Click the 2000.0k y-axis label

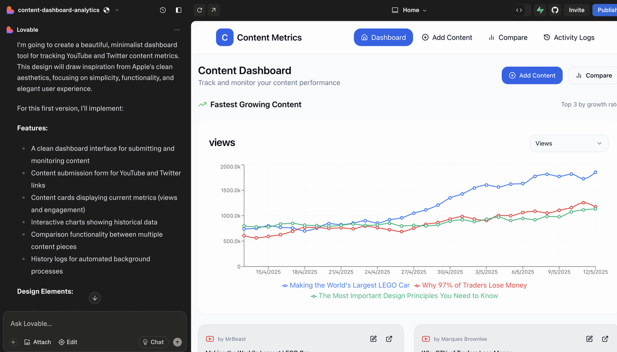point(230,167)
